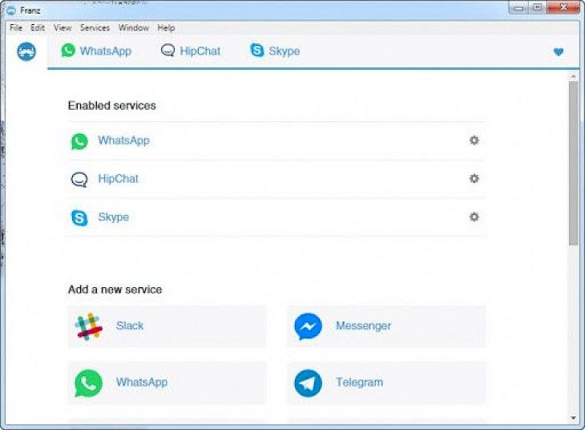Open the File menu
The image size is (585, 430).
click(x=16, y=27)
